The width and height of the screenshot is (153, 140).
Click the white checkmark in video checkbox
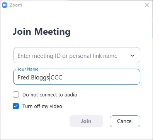click(16, 106)
